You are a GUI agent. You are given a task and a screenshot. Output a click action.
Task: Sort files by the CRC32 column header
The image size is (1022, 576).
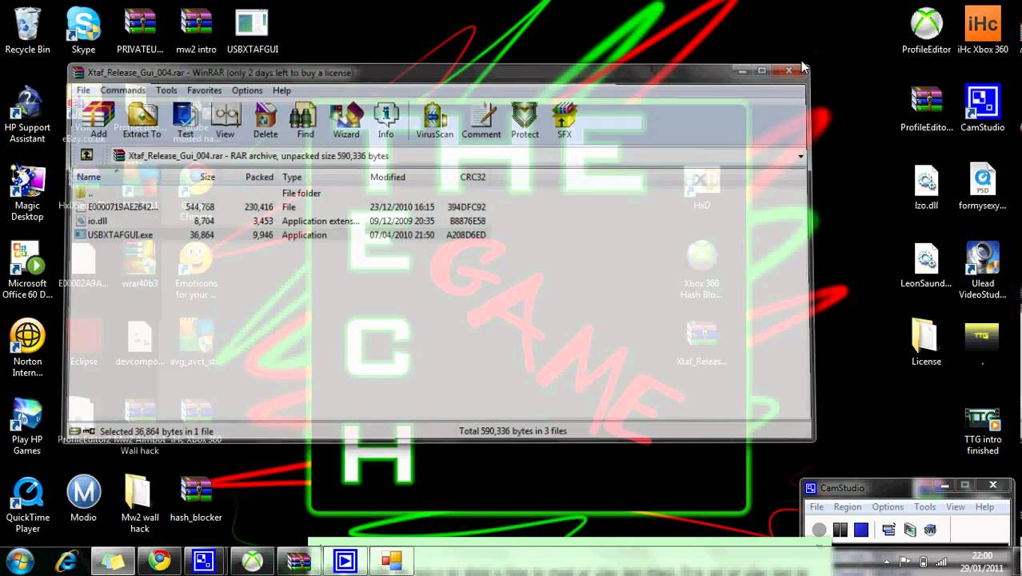[x=473, y=177]
